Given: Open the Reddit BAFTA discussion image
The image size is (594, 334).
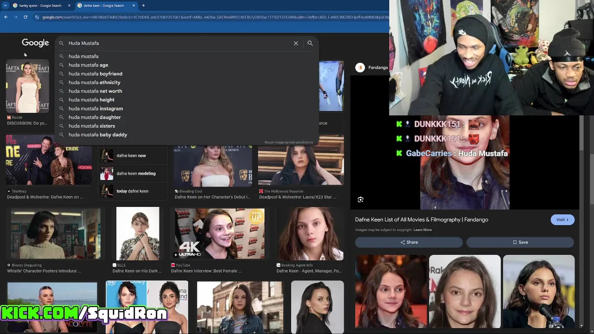Looking at the screenshot, I should point(27,86).
